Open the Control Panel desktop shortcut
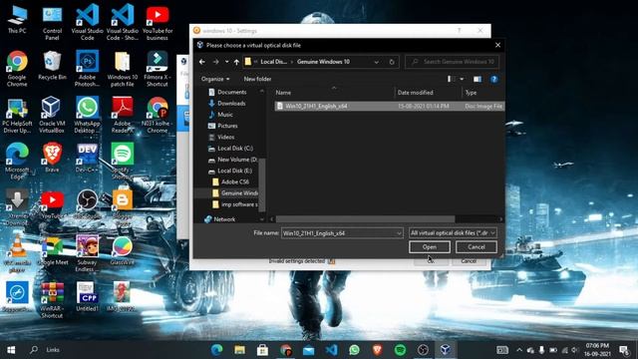The height and width of the screenshot is (359, 638). pos(52,23)
